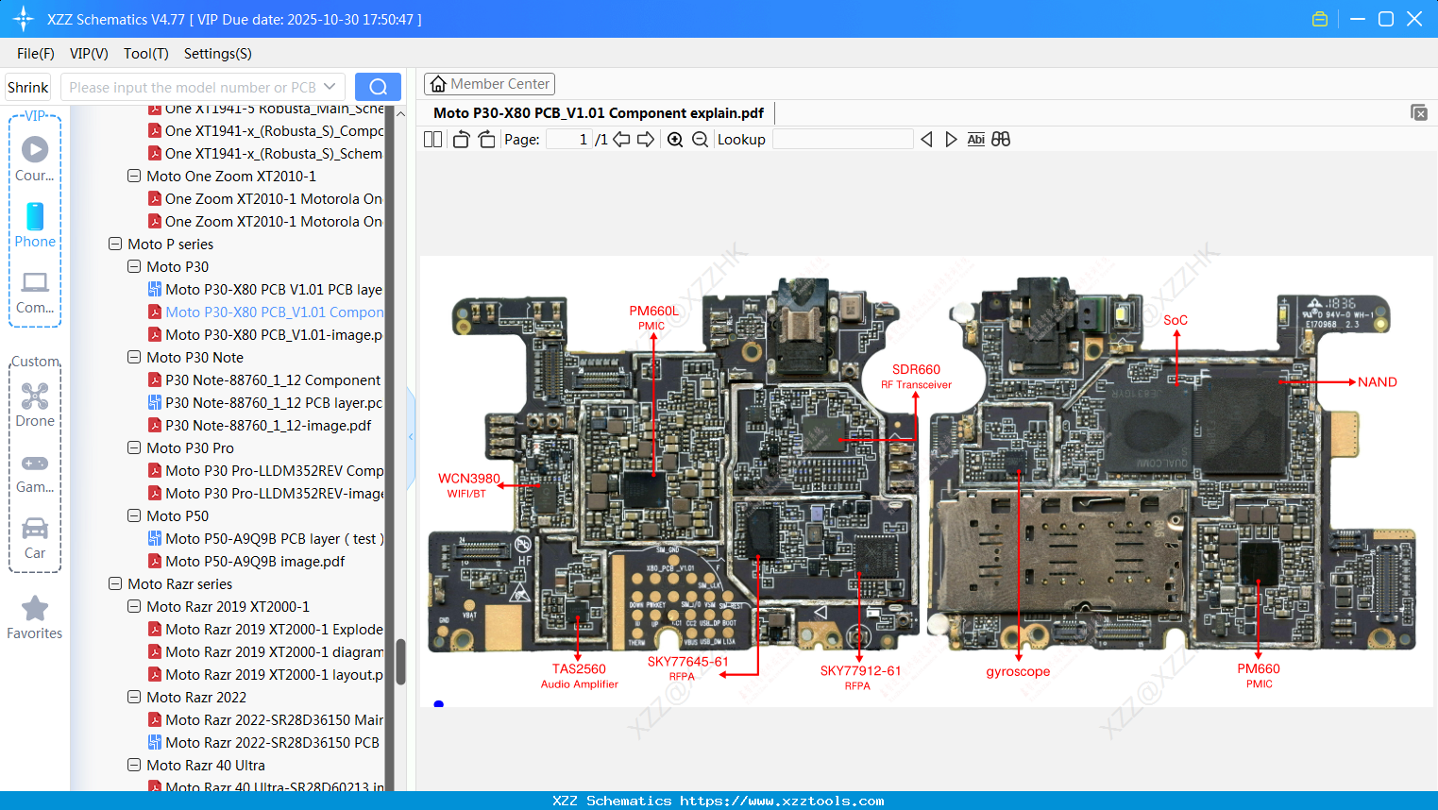The width and height of the screenshot is (1438, 810).
Task: Click the zoom-out magnifier icon
Action: click(x=700, y=139)
